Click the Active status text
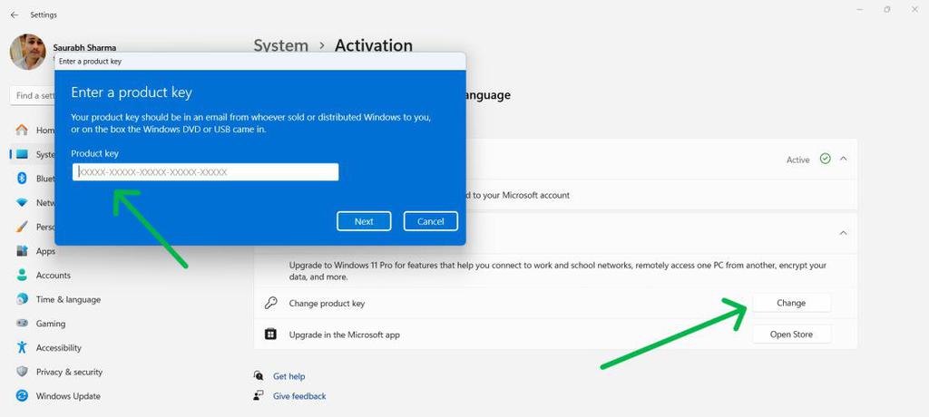 point(797,160)
